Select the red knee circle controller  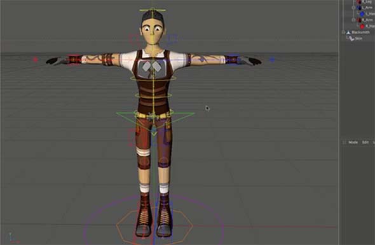point(144,162)
